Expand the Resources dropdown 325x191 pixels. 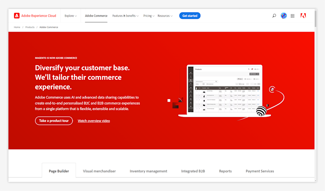point(165,16)
